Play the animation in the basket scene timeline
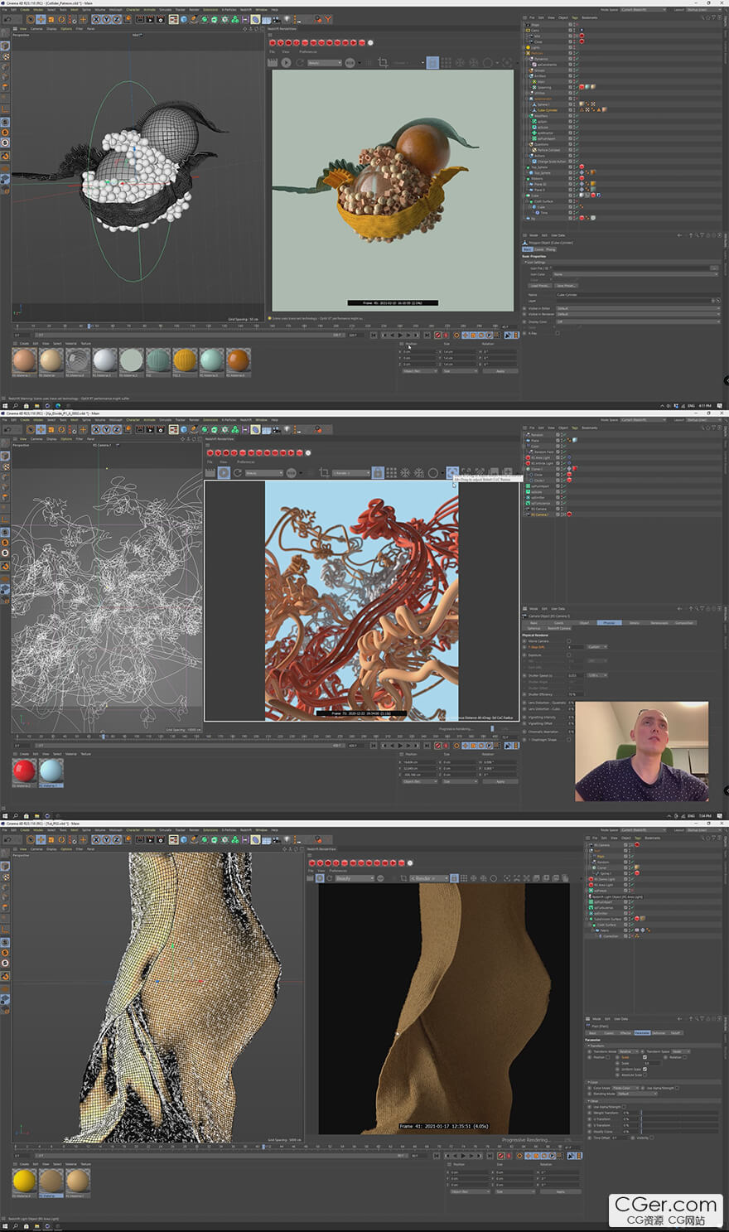The height and width of the screenshot is (1232, 729). pos(402,336)
